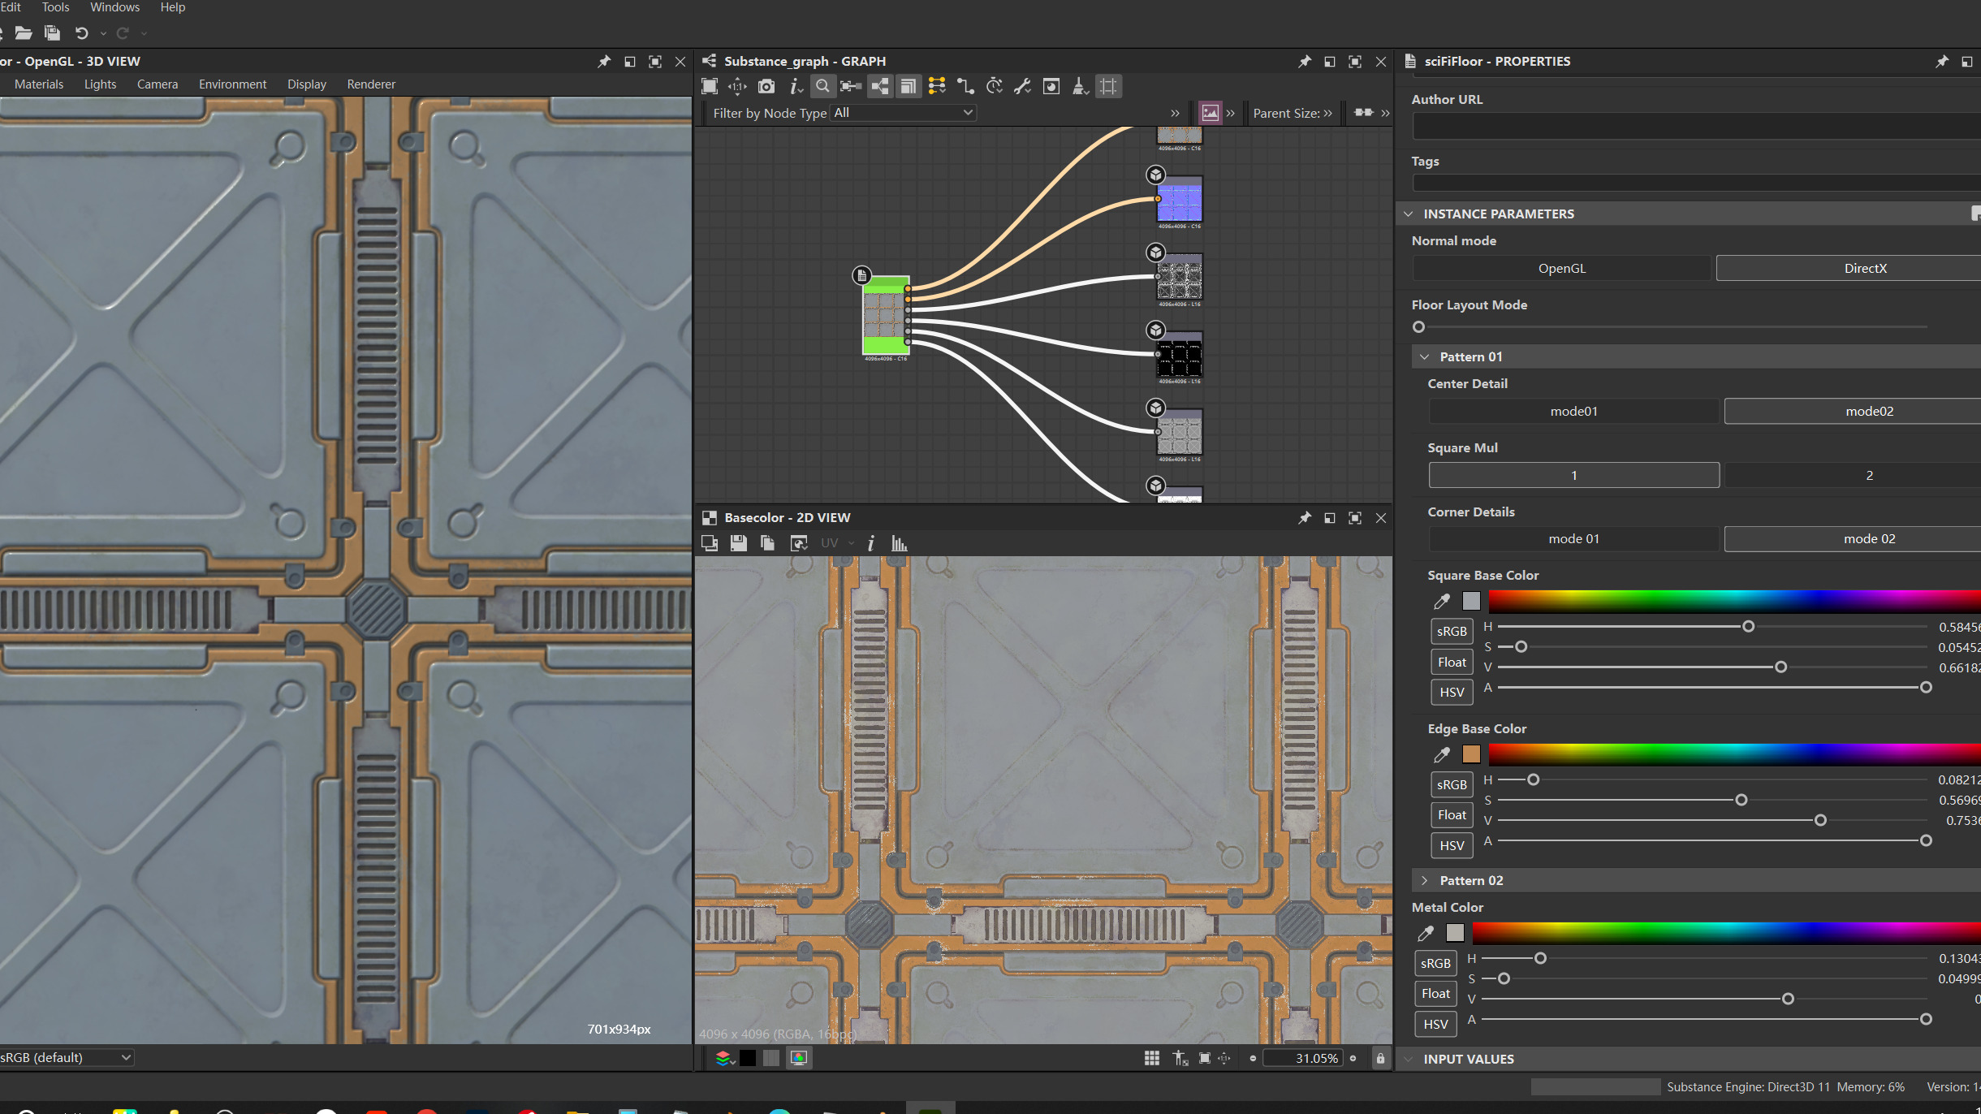Click HSV button under Metal Color
1981x1114 pixels.
(x=1435, y=1024)
